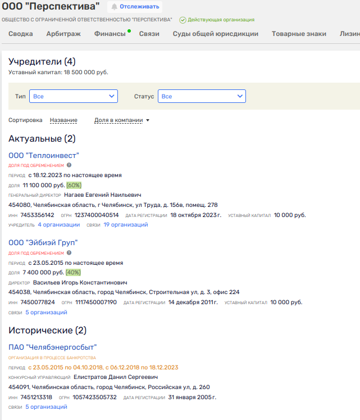Click the green checkmark active organization icon
This screenshot has width=360, height=420.
pos(183,20)
